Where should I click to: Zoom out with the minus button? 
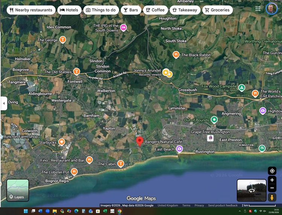(272, 188)
